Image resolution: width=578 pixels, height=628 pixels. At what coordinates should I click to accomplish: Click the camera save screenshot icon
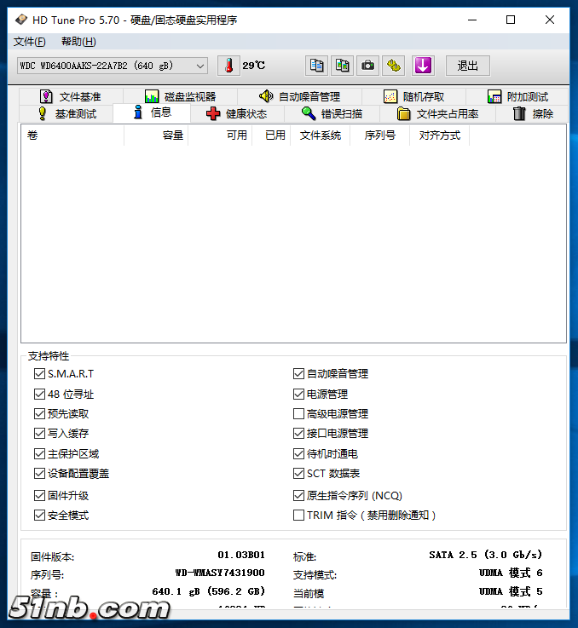(x=367, y=66)
